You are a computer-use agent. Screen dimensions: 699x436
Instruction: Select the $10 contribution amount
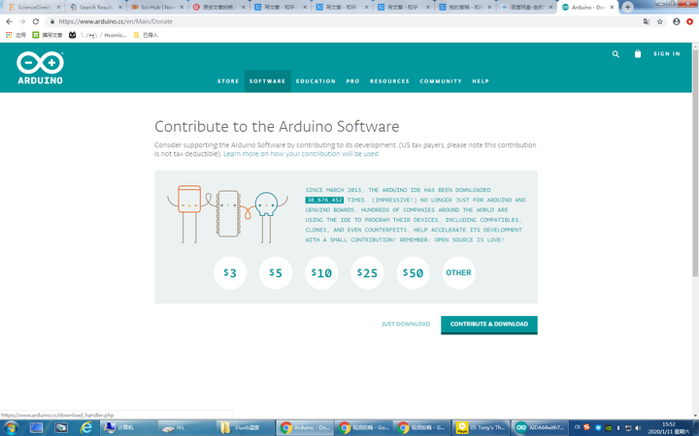(x=321, y=272)
